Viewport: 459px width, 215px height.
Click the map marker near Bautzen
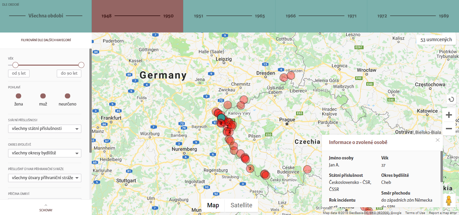pos(291,75)
